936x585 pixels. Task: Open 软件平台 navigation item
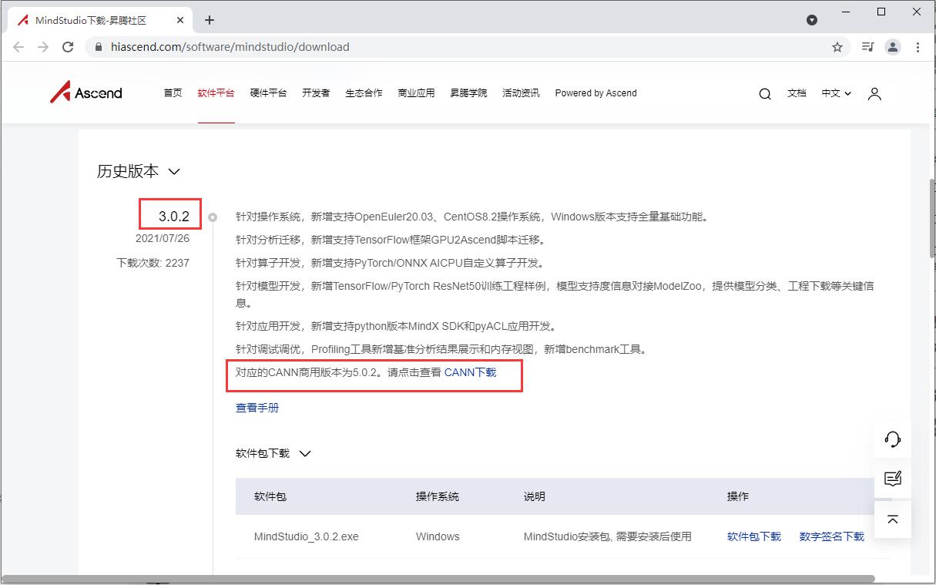216,93
